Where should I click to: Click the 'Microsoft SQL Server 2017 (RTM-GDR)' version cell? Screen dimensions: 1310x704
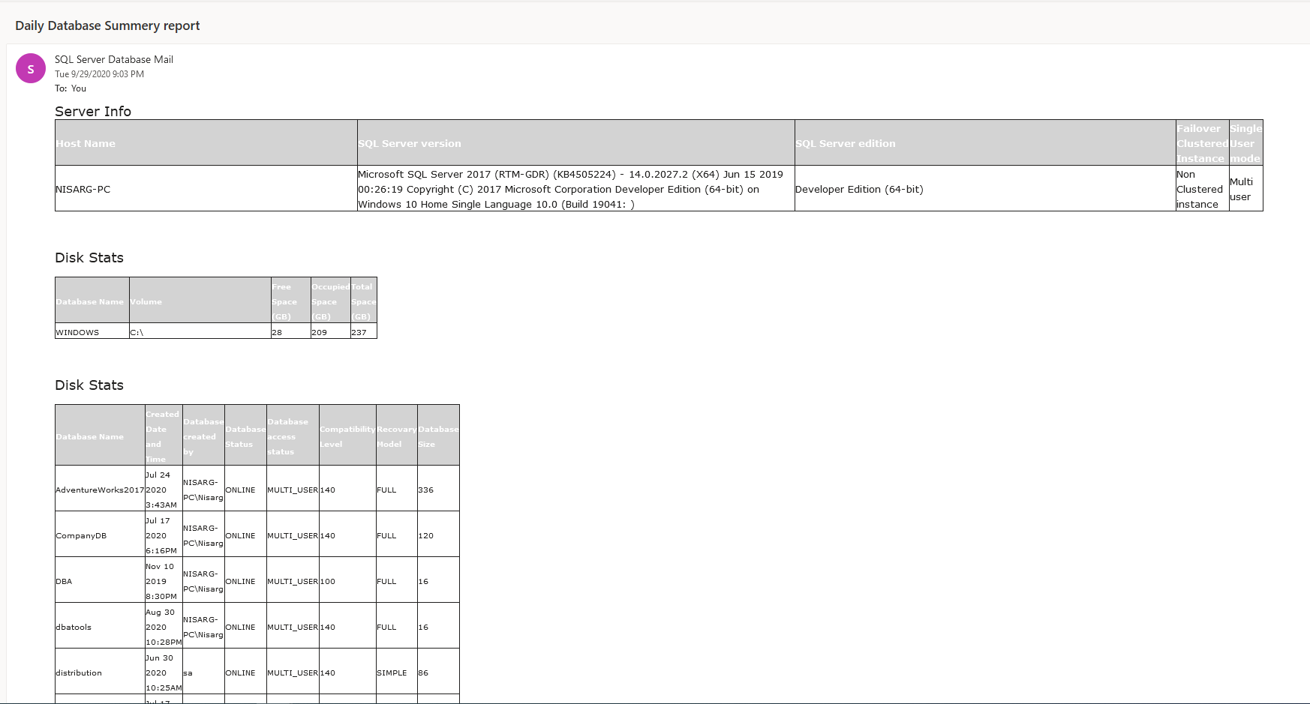pyautogui.click(x=576, y=189)
